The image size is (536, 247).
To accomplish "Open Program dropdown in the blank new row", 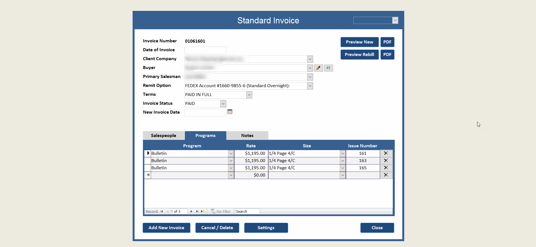I will click(231, 175).
